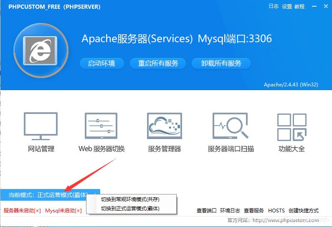The height and width of the screenshot is (227, 332).
Task: Click the 卸载所有服务 button
Action: (221, 63)
